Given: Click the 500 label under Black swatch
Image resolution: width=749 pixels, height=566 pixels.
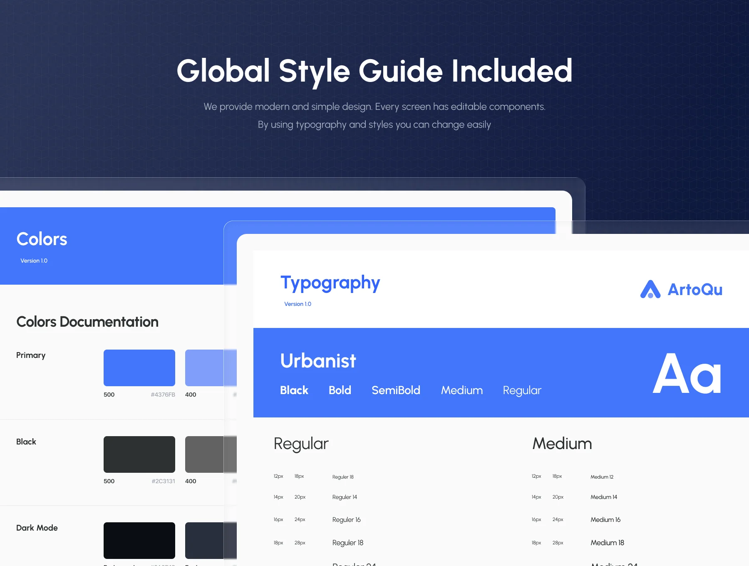Looking at the screenshot, I should (x=109, y=481).
